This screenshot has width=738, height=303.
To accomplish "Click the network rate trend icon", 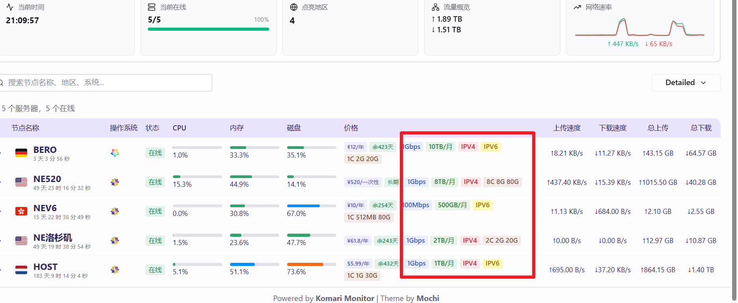I will coord(577,7).
